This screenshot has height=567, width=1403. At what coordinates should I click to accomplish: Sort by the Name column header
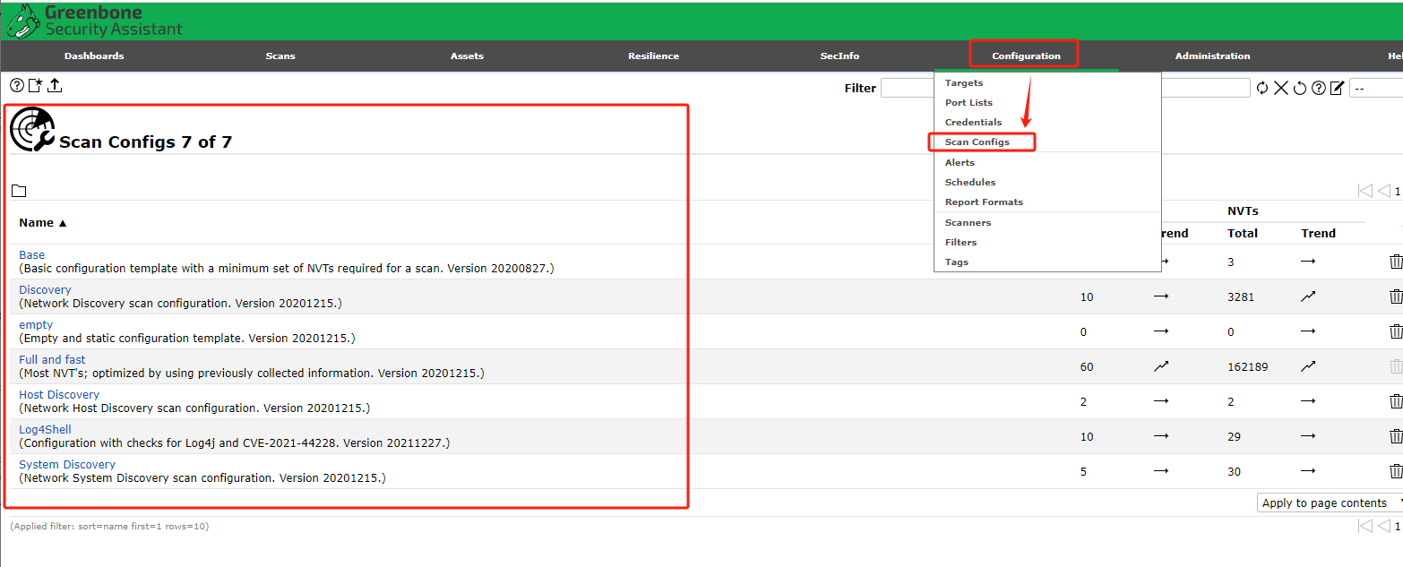coord(43,223)
